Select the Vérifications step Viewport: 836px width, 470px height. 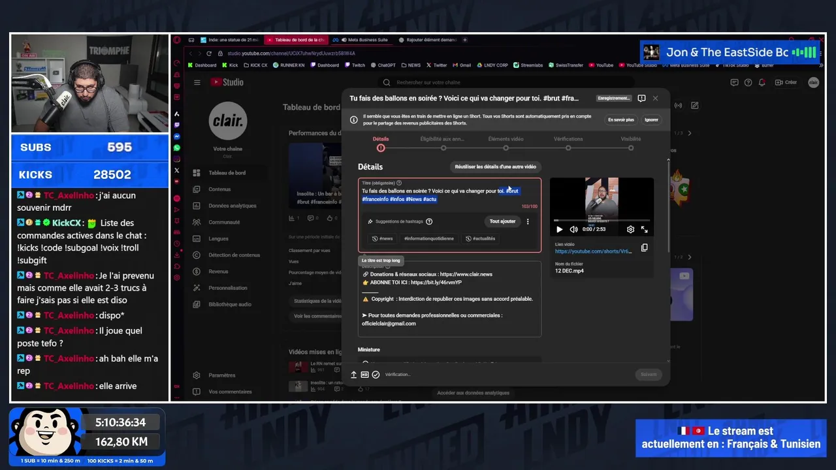[568, 143]
